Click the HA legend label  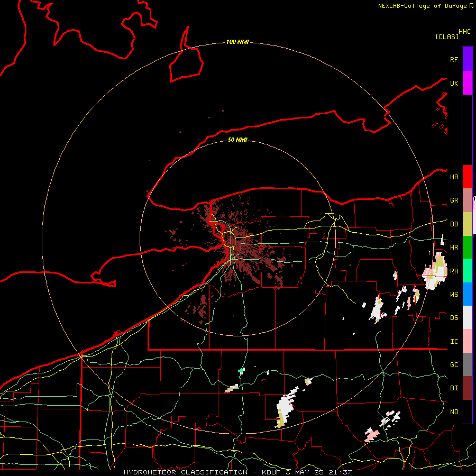click(454, 177)
